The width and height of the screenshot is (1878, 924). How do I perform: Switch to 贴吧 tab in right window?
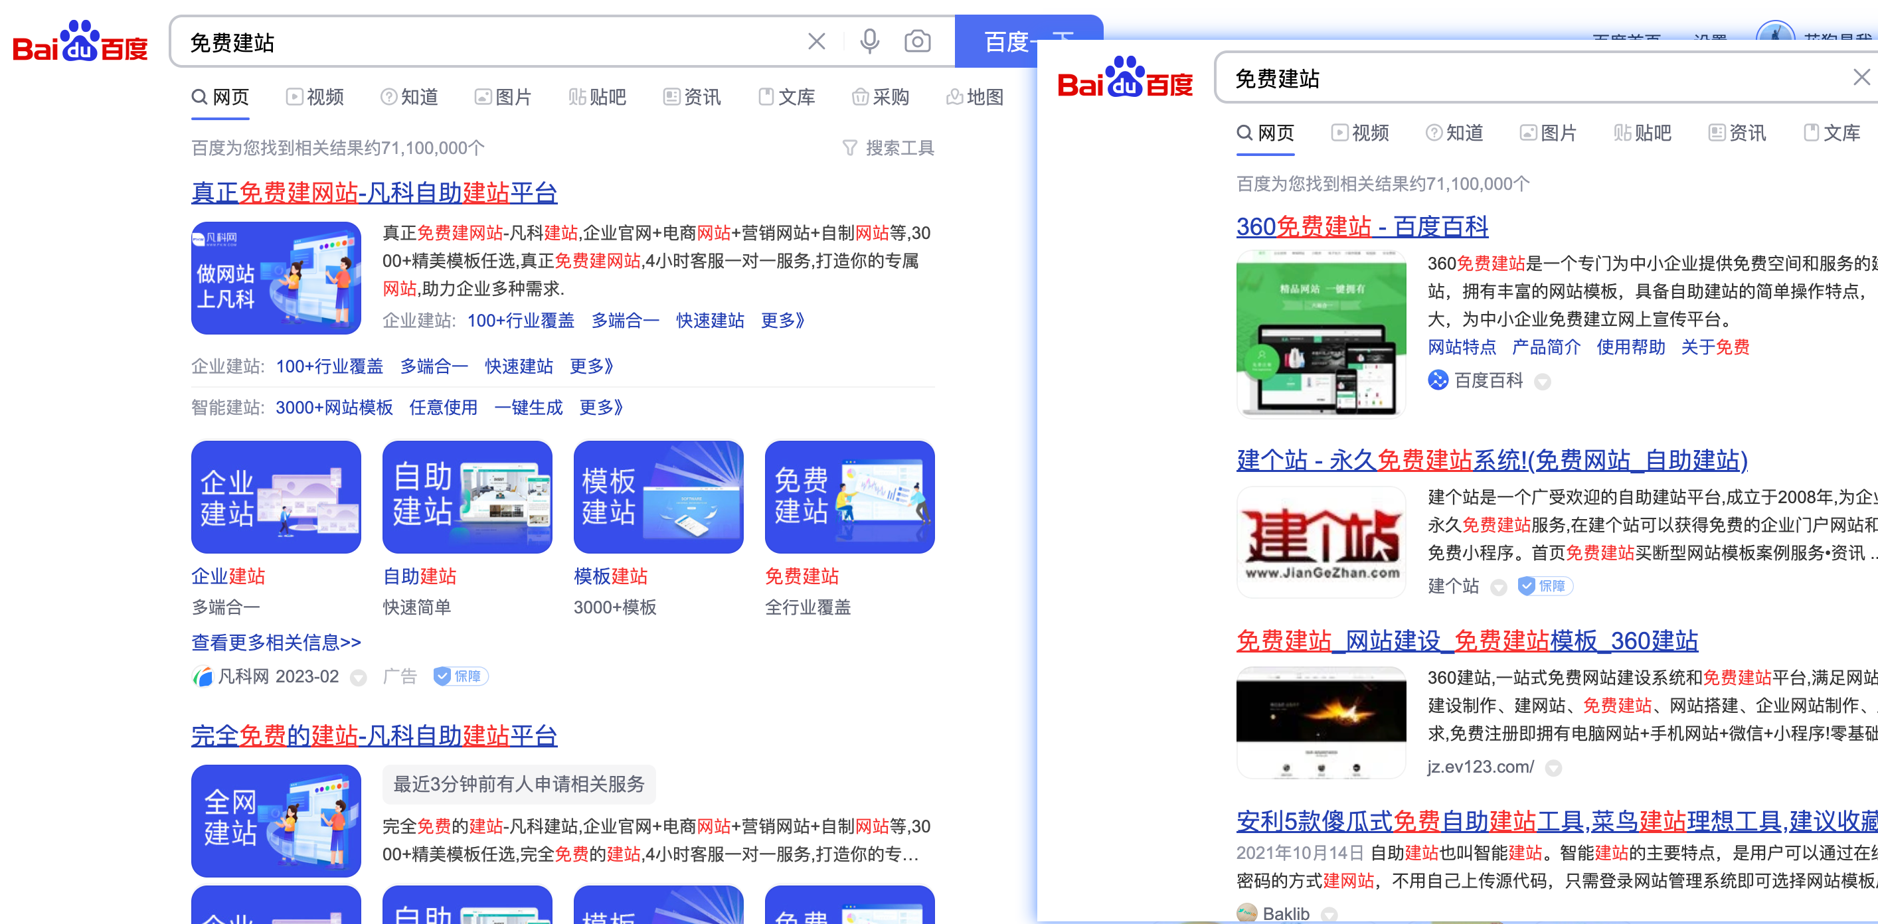[x=1642, y=133]
